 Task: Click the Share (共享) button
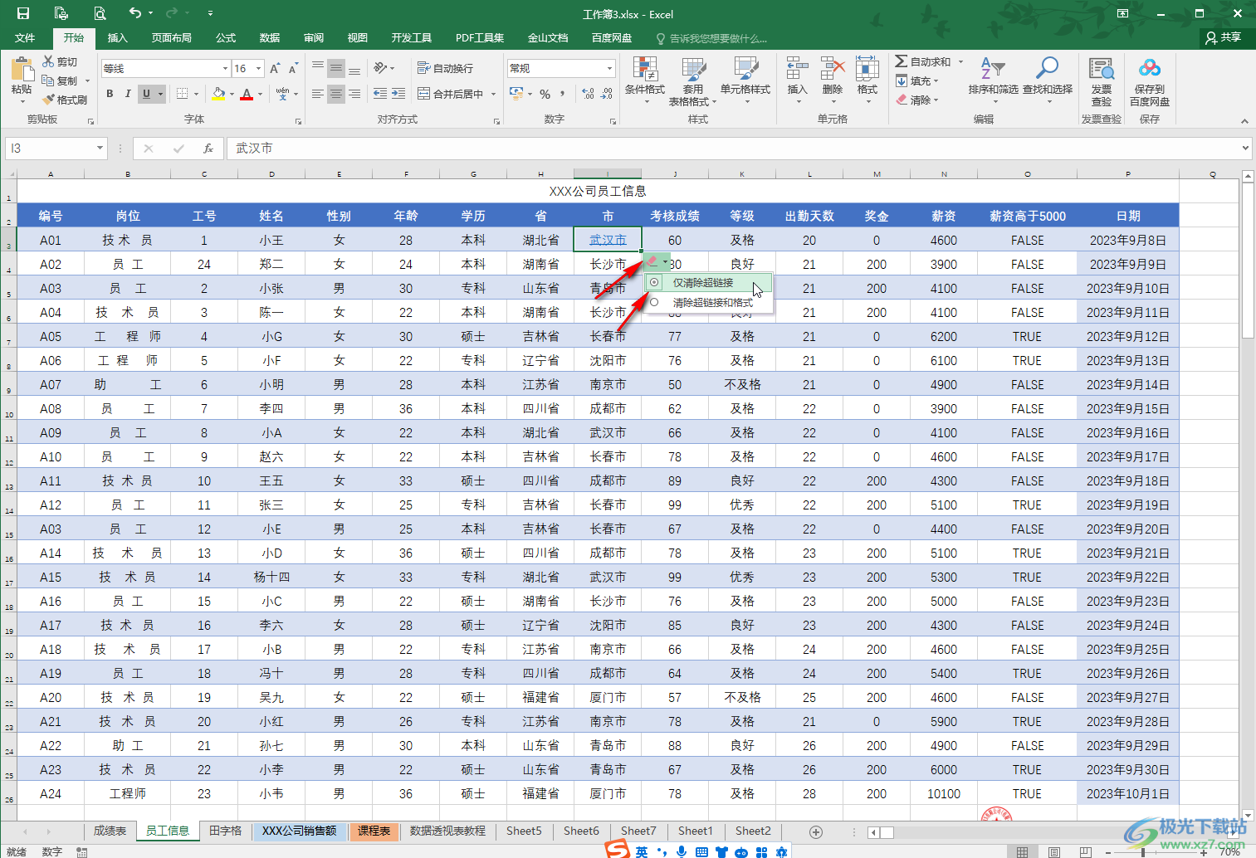click(x=1224, y=38)
